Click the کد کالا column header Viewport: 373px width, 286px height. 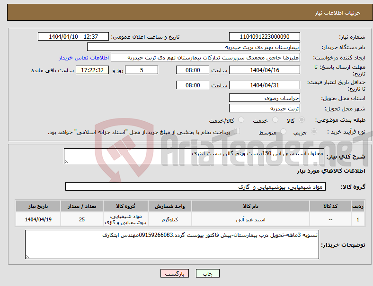[330, 206]
